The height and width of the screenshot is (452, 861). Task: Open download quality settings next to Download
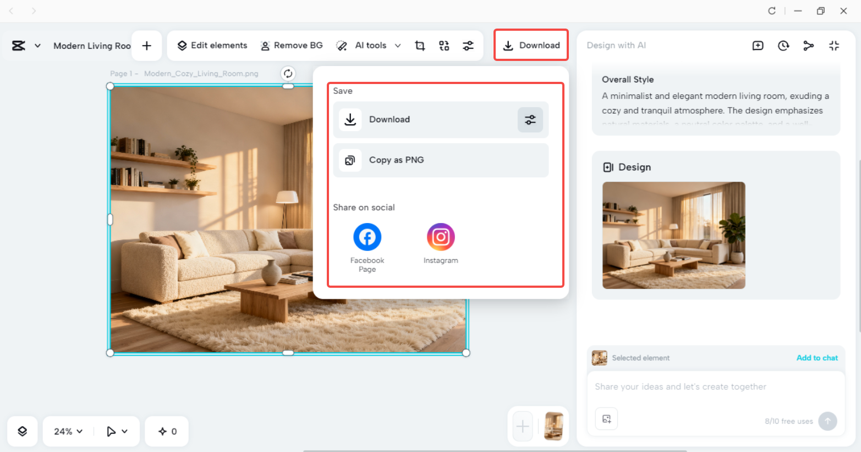[x=530, y=119]
